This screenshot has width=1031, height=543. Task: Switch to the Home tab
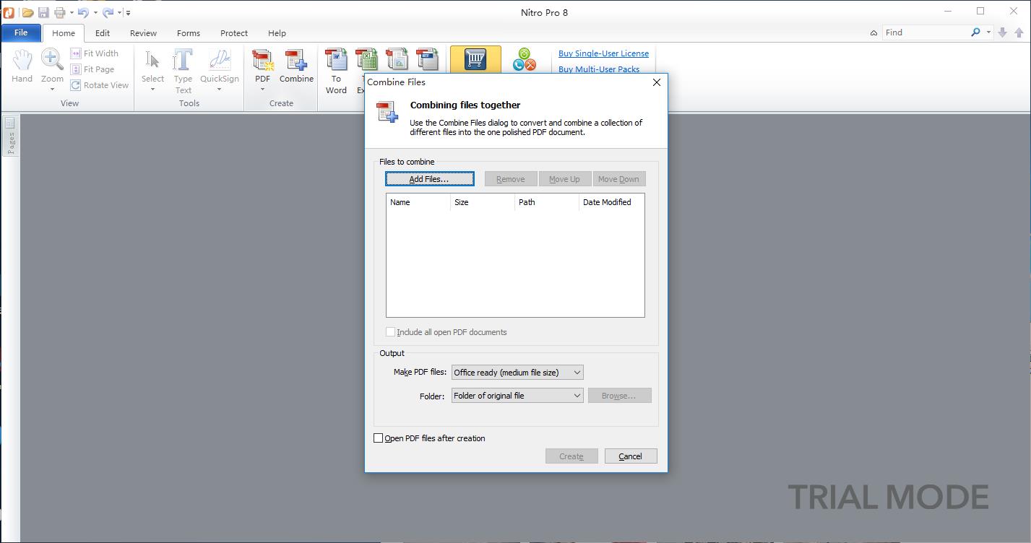point(64,33)
